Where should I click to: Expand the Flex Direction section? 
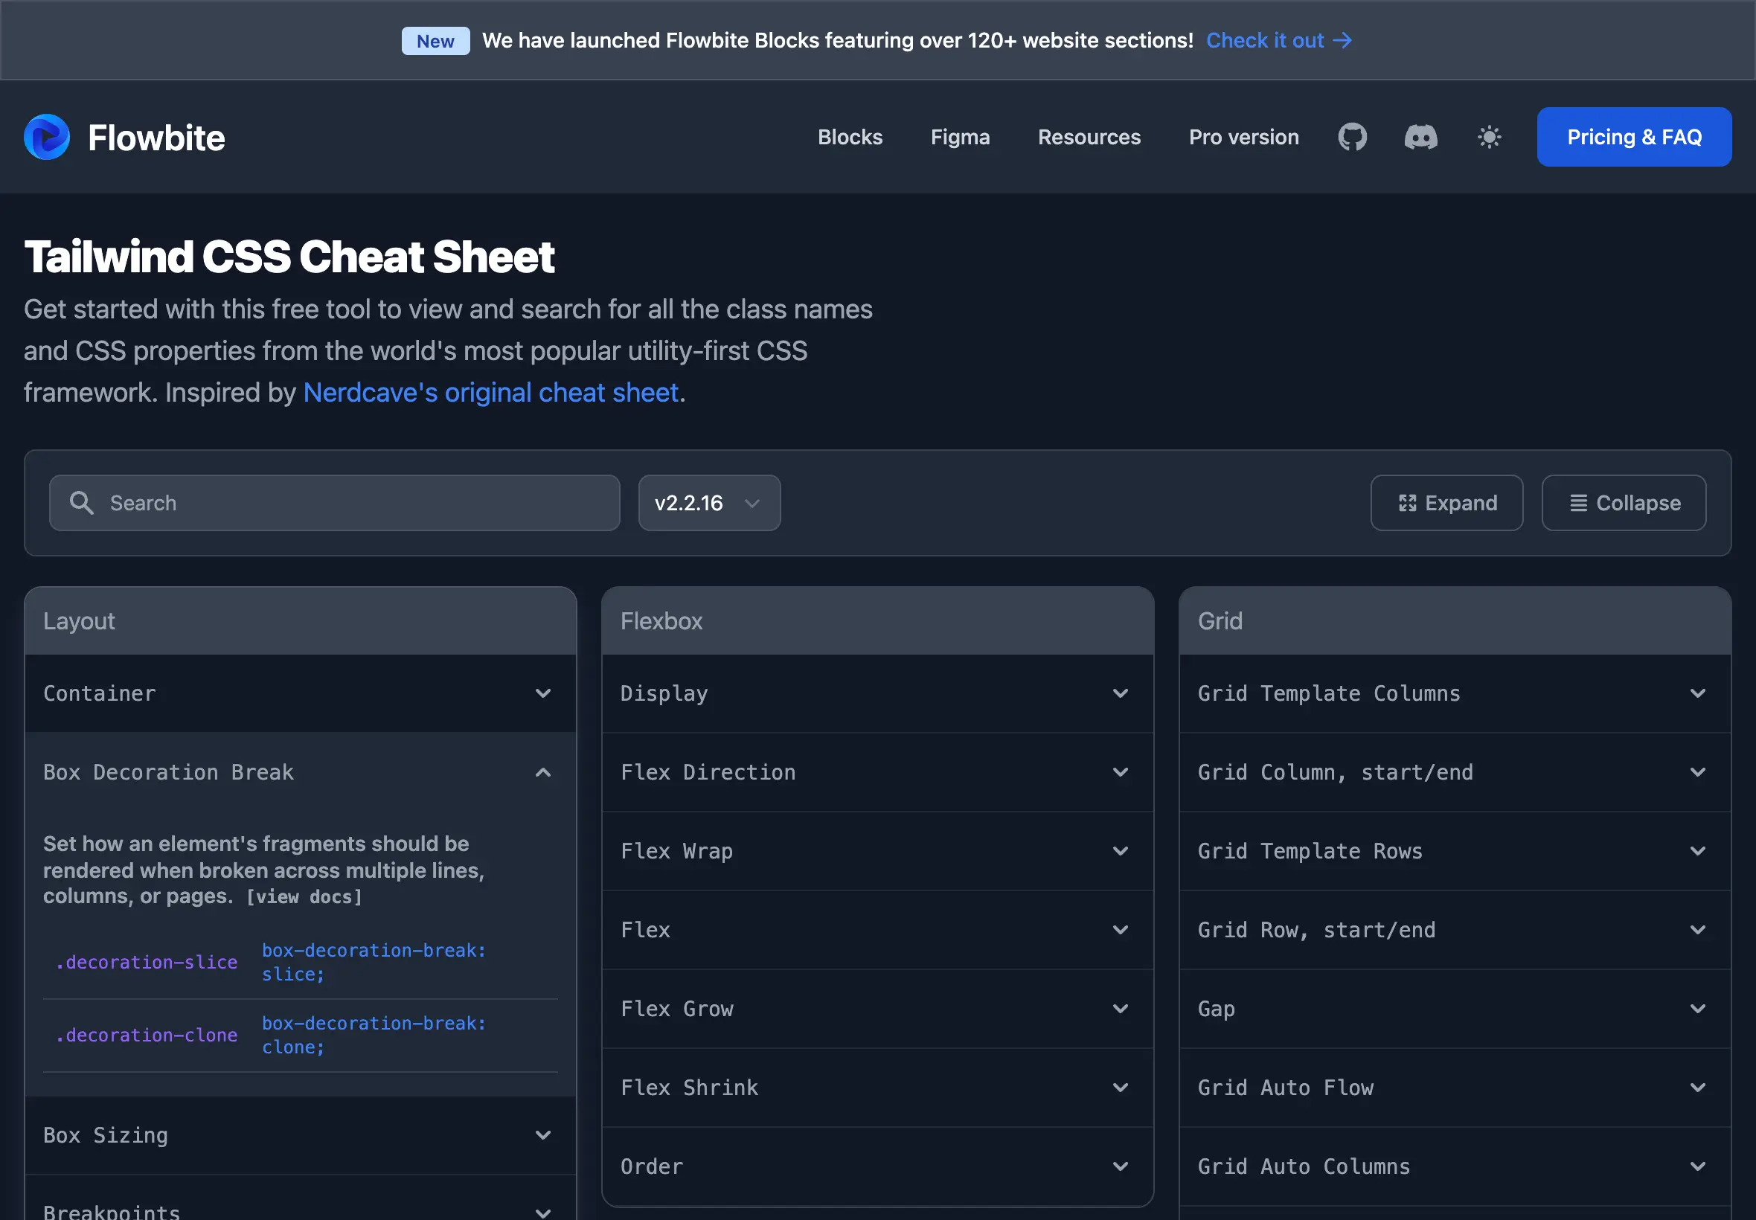877,772
